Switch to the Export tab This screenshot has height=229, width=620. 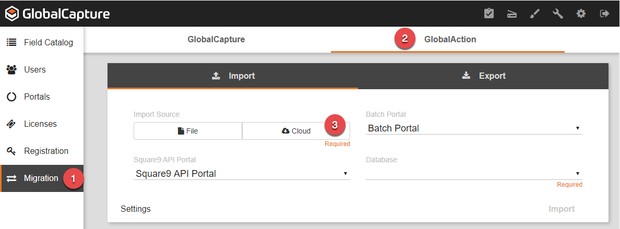point(484,76)
